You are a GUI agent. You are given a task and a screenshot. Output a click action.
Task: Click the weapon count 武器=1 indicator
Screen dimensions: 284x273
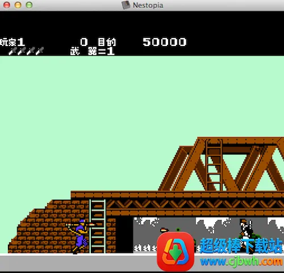click(x=93, y=51)
